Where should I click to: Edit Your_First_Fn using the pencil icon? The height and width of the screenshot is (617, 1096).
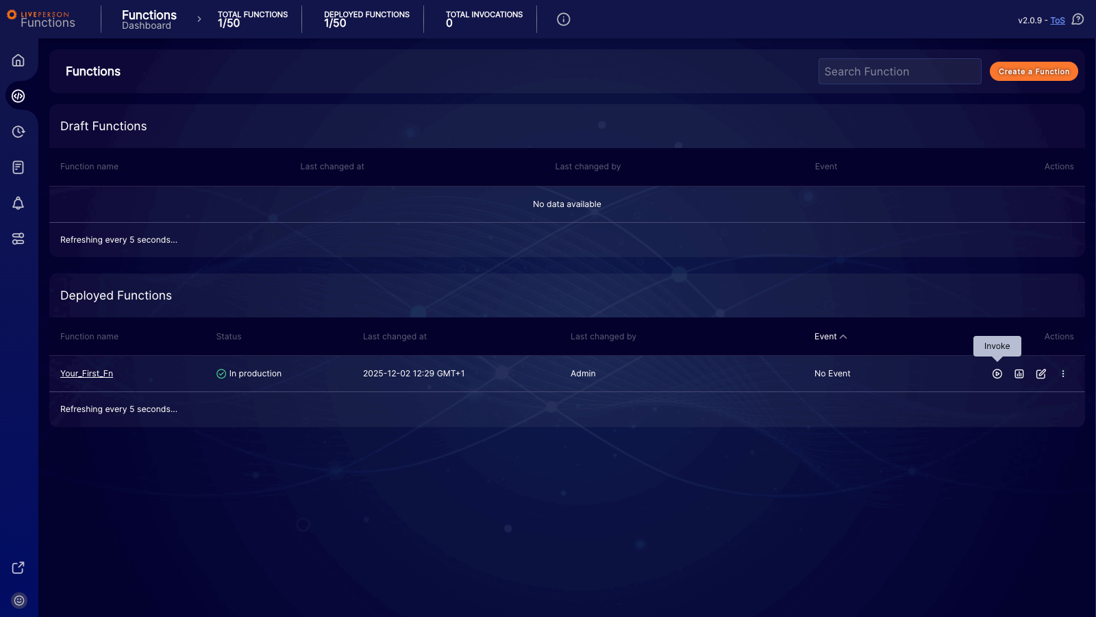1041,374
